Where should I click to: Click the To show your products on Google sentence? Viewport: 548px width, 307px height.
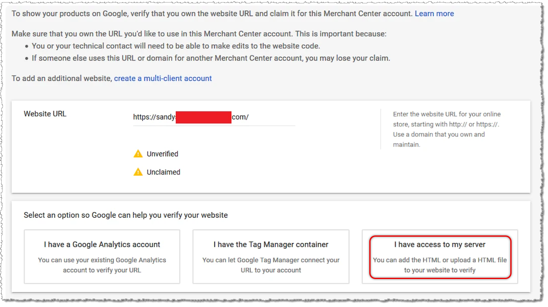(x=212, y=14)
